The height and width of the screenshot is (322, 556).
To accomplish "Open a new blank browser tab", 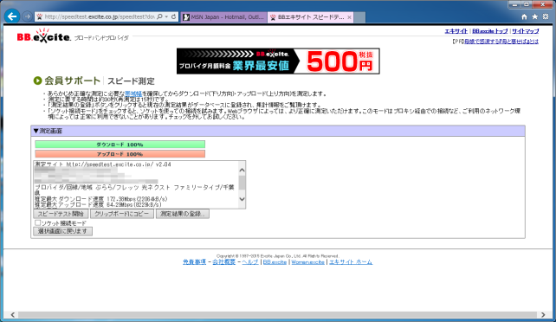I will pyautogui.click(x=359, y=17).
